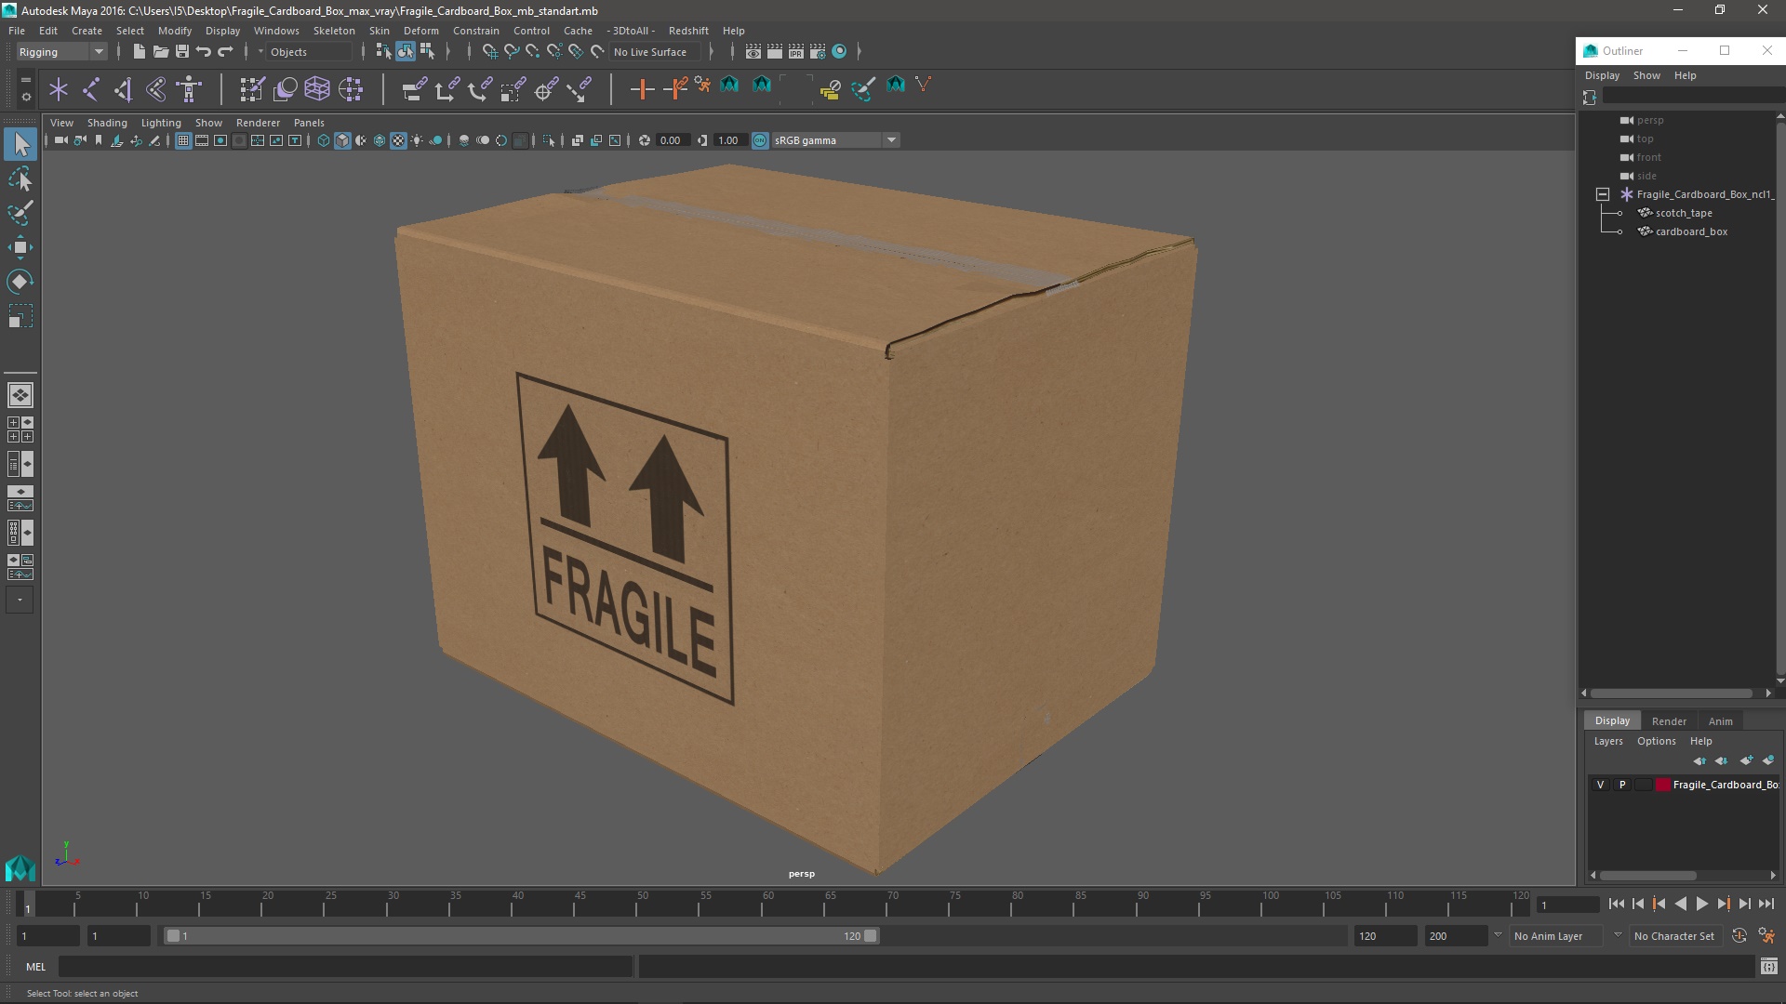Select the Create Joints shelf tool
The width and height of the screenshot is (1786, 1004).
tap(91, 89)
